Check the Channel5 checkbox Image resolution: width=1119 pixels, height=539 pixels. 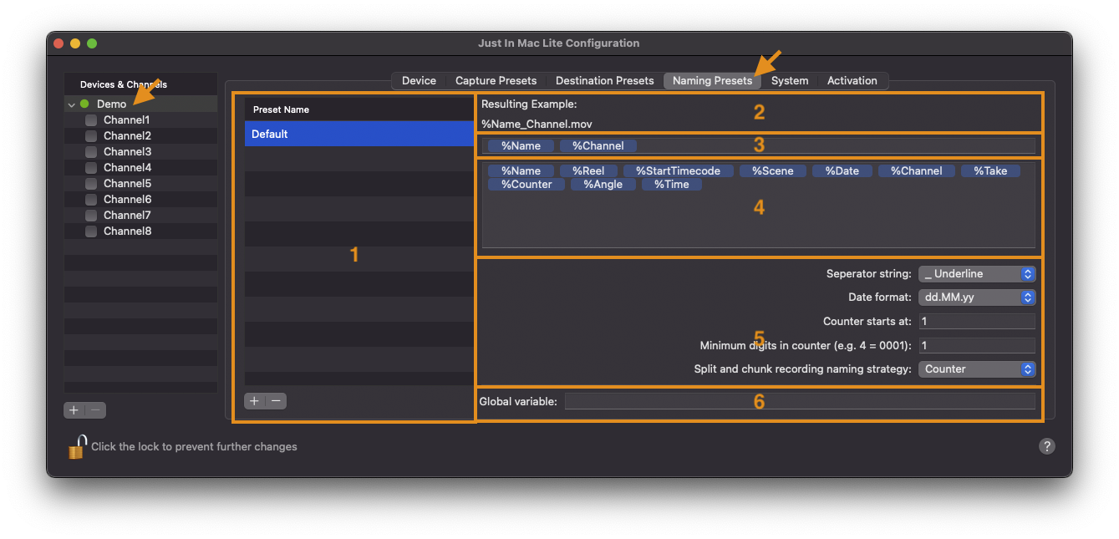pyautogui.click(x=91, y=184)
